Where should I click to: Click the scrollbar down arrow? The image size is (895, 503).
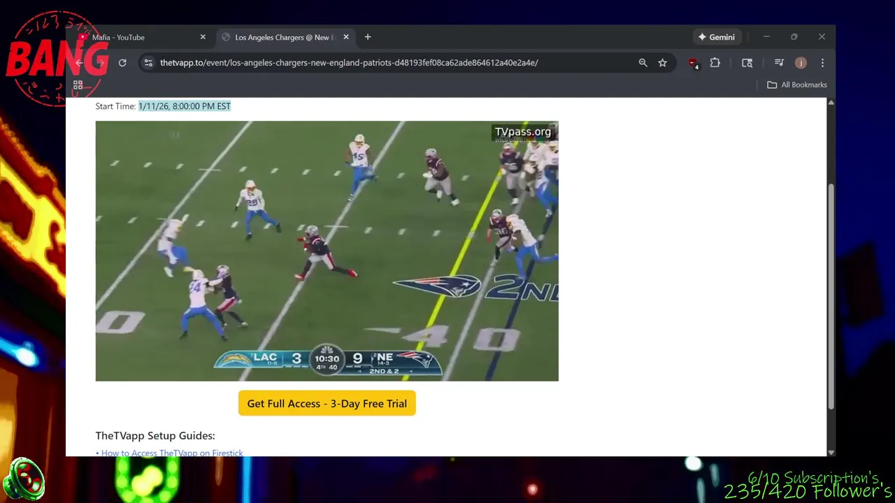[x=831, y=452]
